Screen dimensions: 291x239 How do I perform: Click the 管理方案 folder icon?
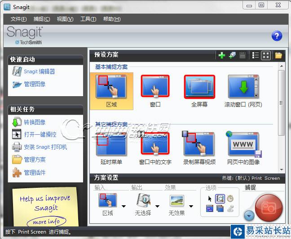pos(17,159)
